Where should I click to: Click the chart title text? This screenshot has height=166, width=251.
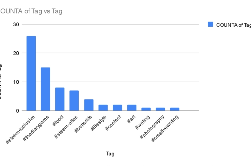(31, 11)
